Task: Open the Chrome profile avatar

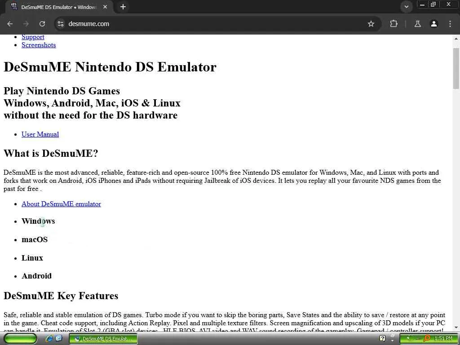Action: [x=434, y=24]
